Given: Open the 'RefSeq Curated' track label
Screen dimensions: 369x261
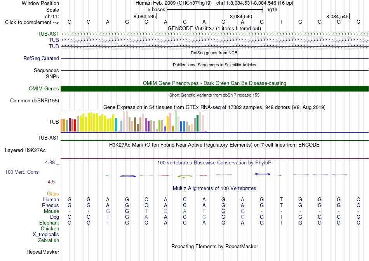Looking at the screenshot, I should [x=41, y=58].
